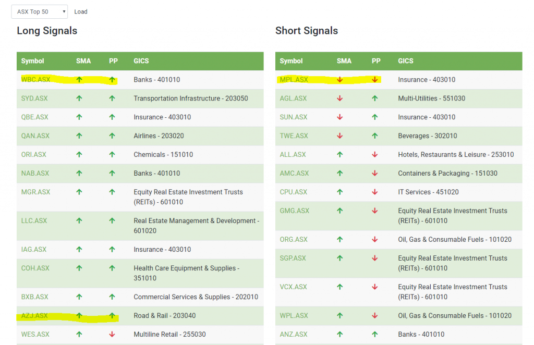Click the green SMA up arrow for QAN.ASX
This screenshot has width=534, height=345.
79,135
